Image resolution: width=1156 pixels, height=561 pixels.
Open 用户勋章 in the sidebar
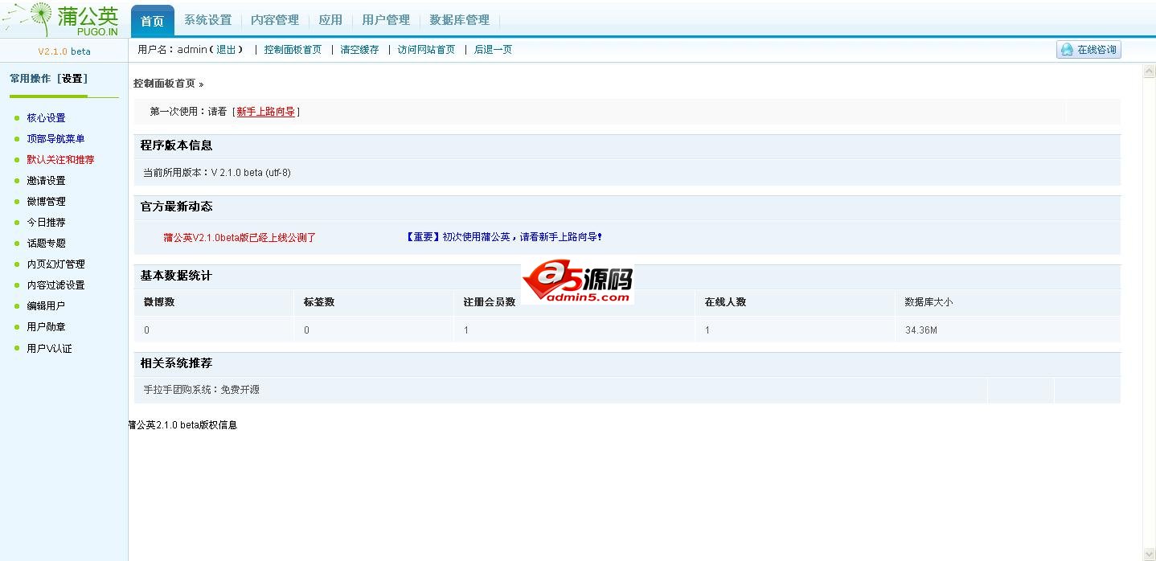click(46, 327)
